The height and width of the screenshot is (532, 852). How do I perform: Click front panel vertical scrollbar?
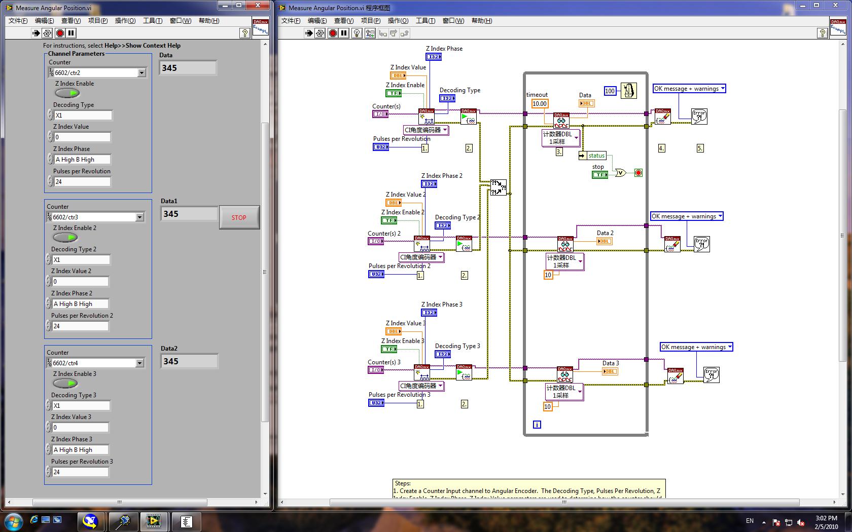coord(265,272)
